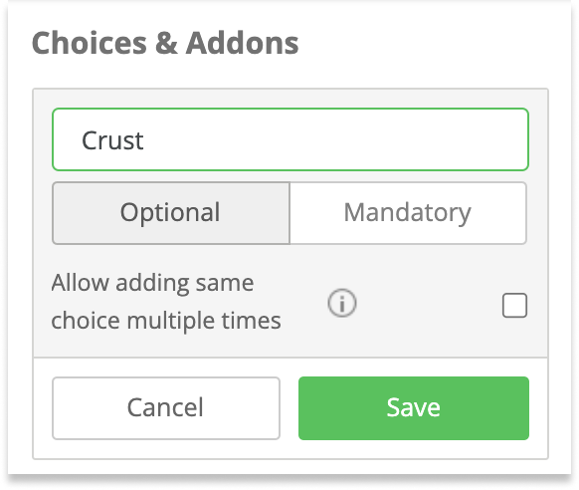Screen dimensions: 579x490
Task: Toggle the multiple times checkbox
Action: (514, 305)
